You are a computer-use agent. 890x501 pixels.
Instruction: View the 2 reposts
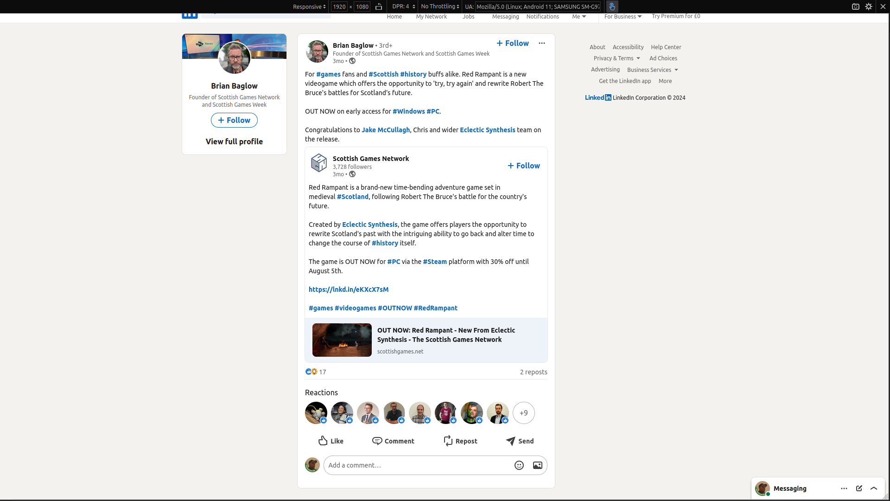coord(534,372)
